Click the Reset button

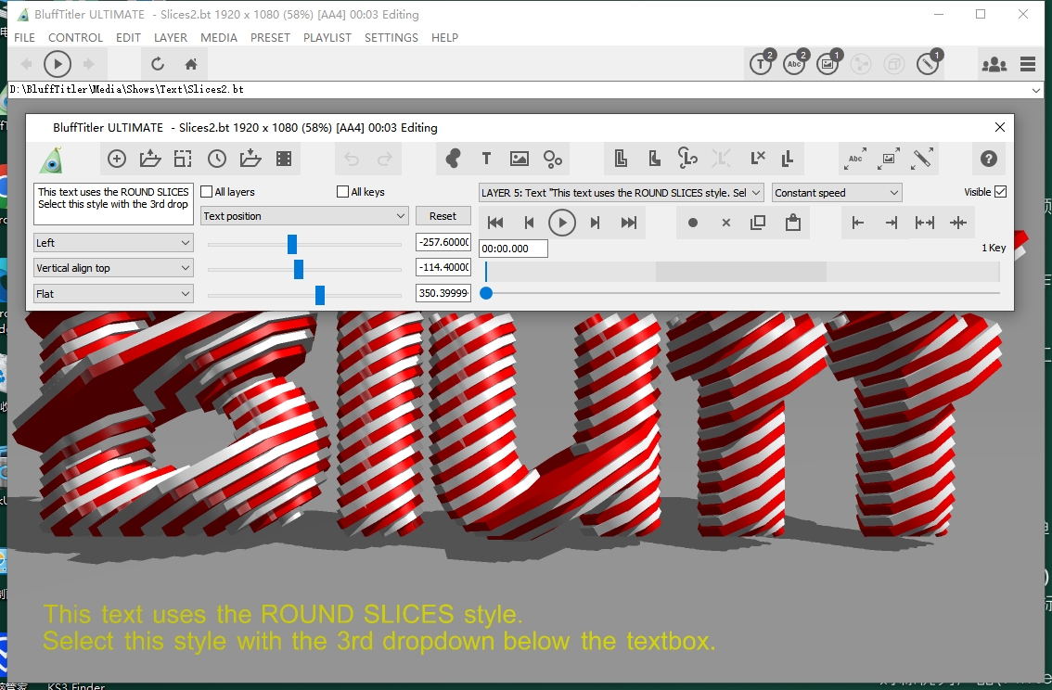pos(443,216)
